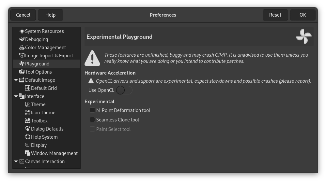This screenshot has width=326, height=182.
Task: Click the Help System lifebuoy icon
Action: pyautogui.click(x=28, y=137)
